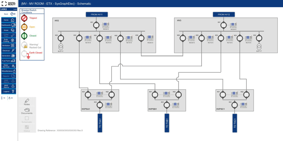Open the Home menu item
This screenshot has height=141, width=283.
coord(9,20)
